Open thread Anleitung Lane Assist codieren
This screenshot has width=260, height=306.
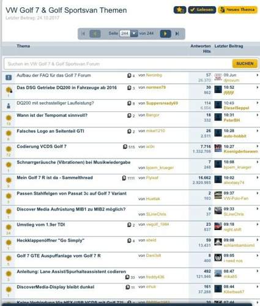click(72, 272)
